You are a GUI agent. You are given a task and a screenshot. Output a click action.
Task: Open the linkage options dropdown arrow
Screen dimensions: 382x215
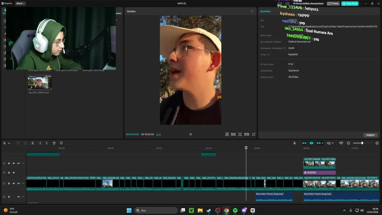point(323,143)
